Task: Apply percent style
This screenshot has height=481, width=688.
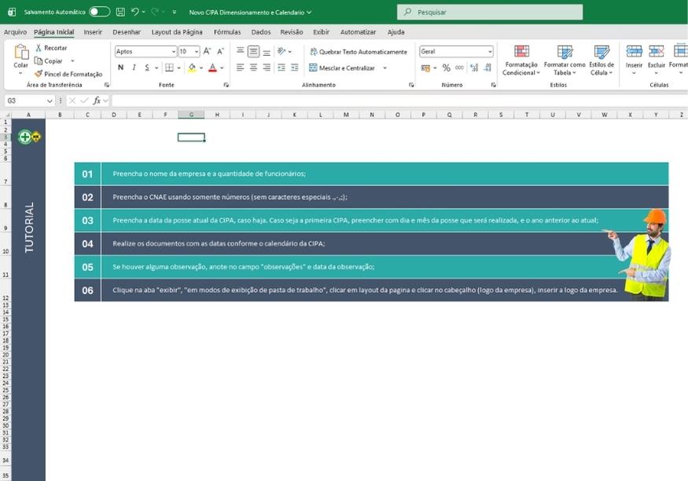Action: click(447, 68)
